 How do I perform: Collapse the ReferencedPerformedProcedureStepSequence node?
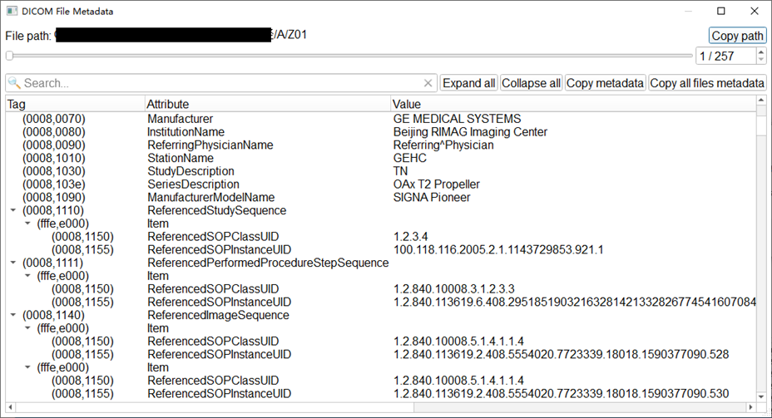(12, 263)
